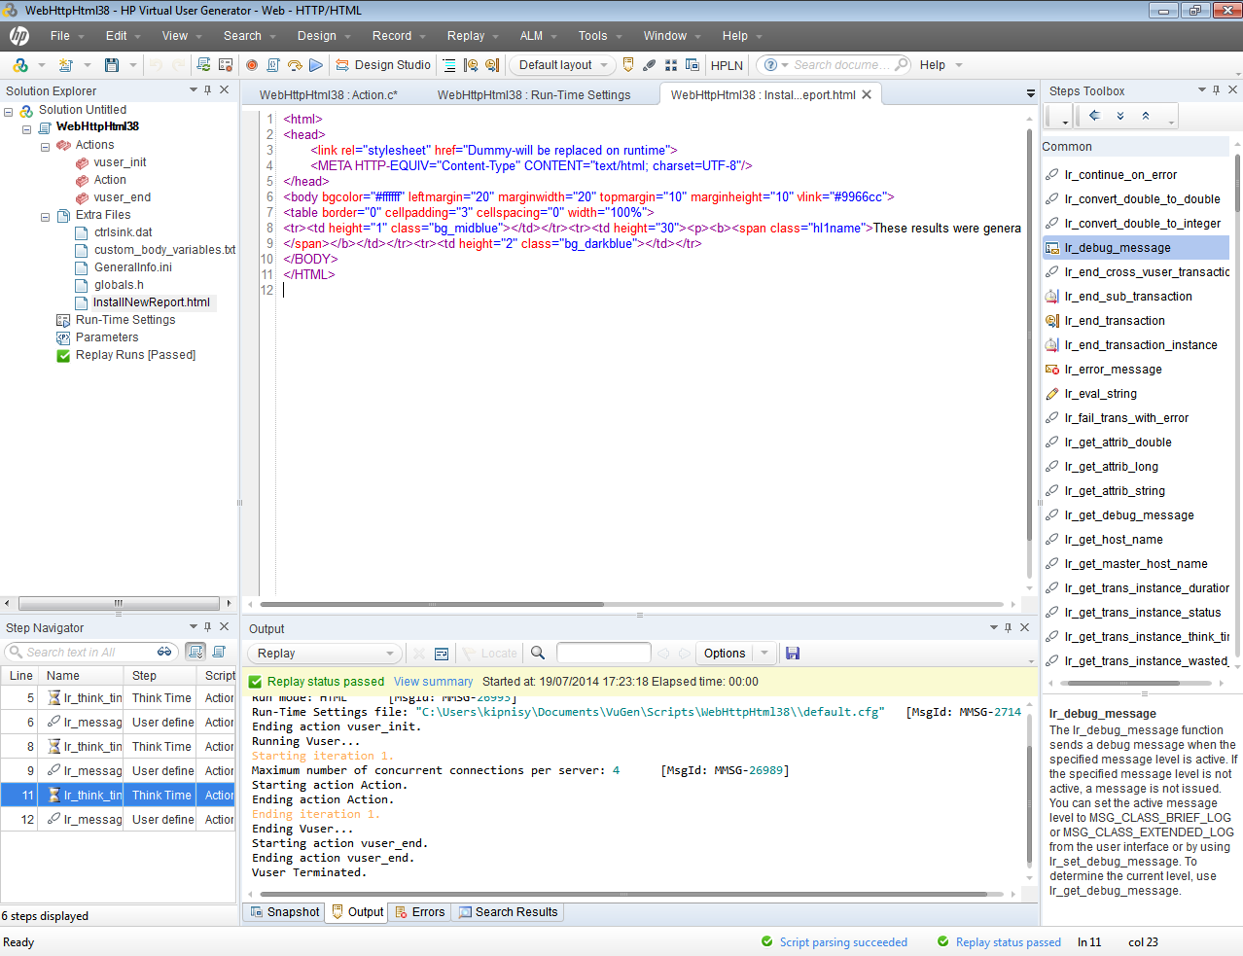Open the Solution Explorer panel menu arrow
Image resolution: width=1243 pixels, height=956 pixels.
194,89
